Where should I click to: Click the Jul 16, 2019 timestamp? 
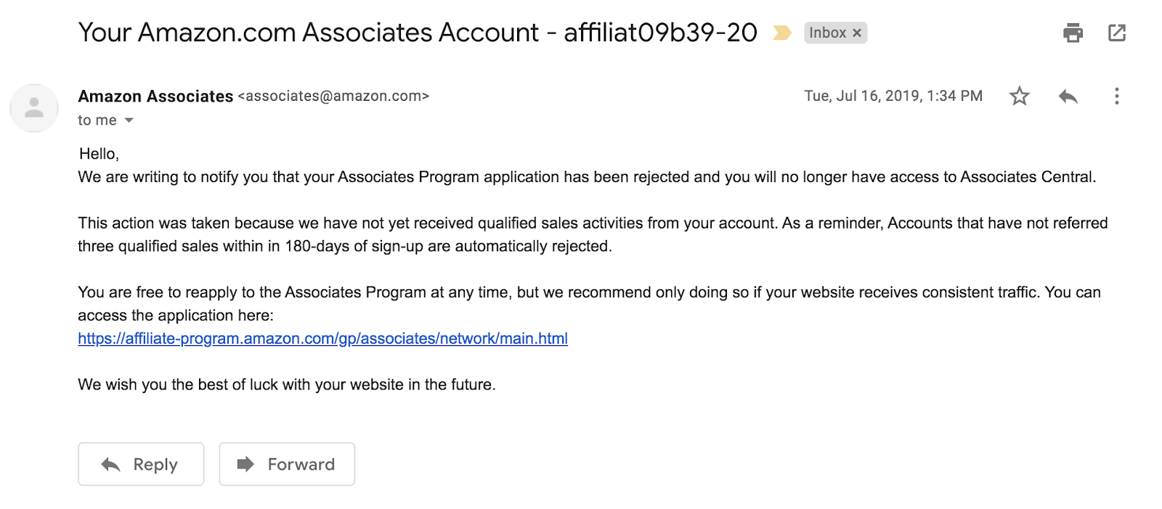[893, 96]
